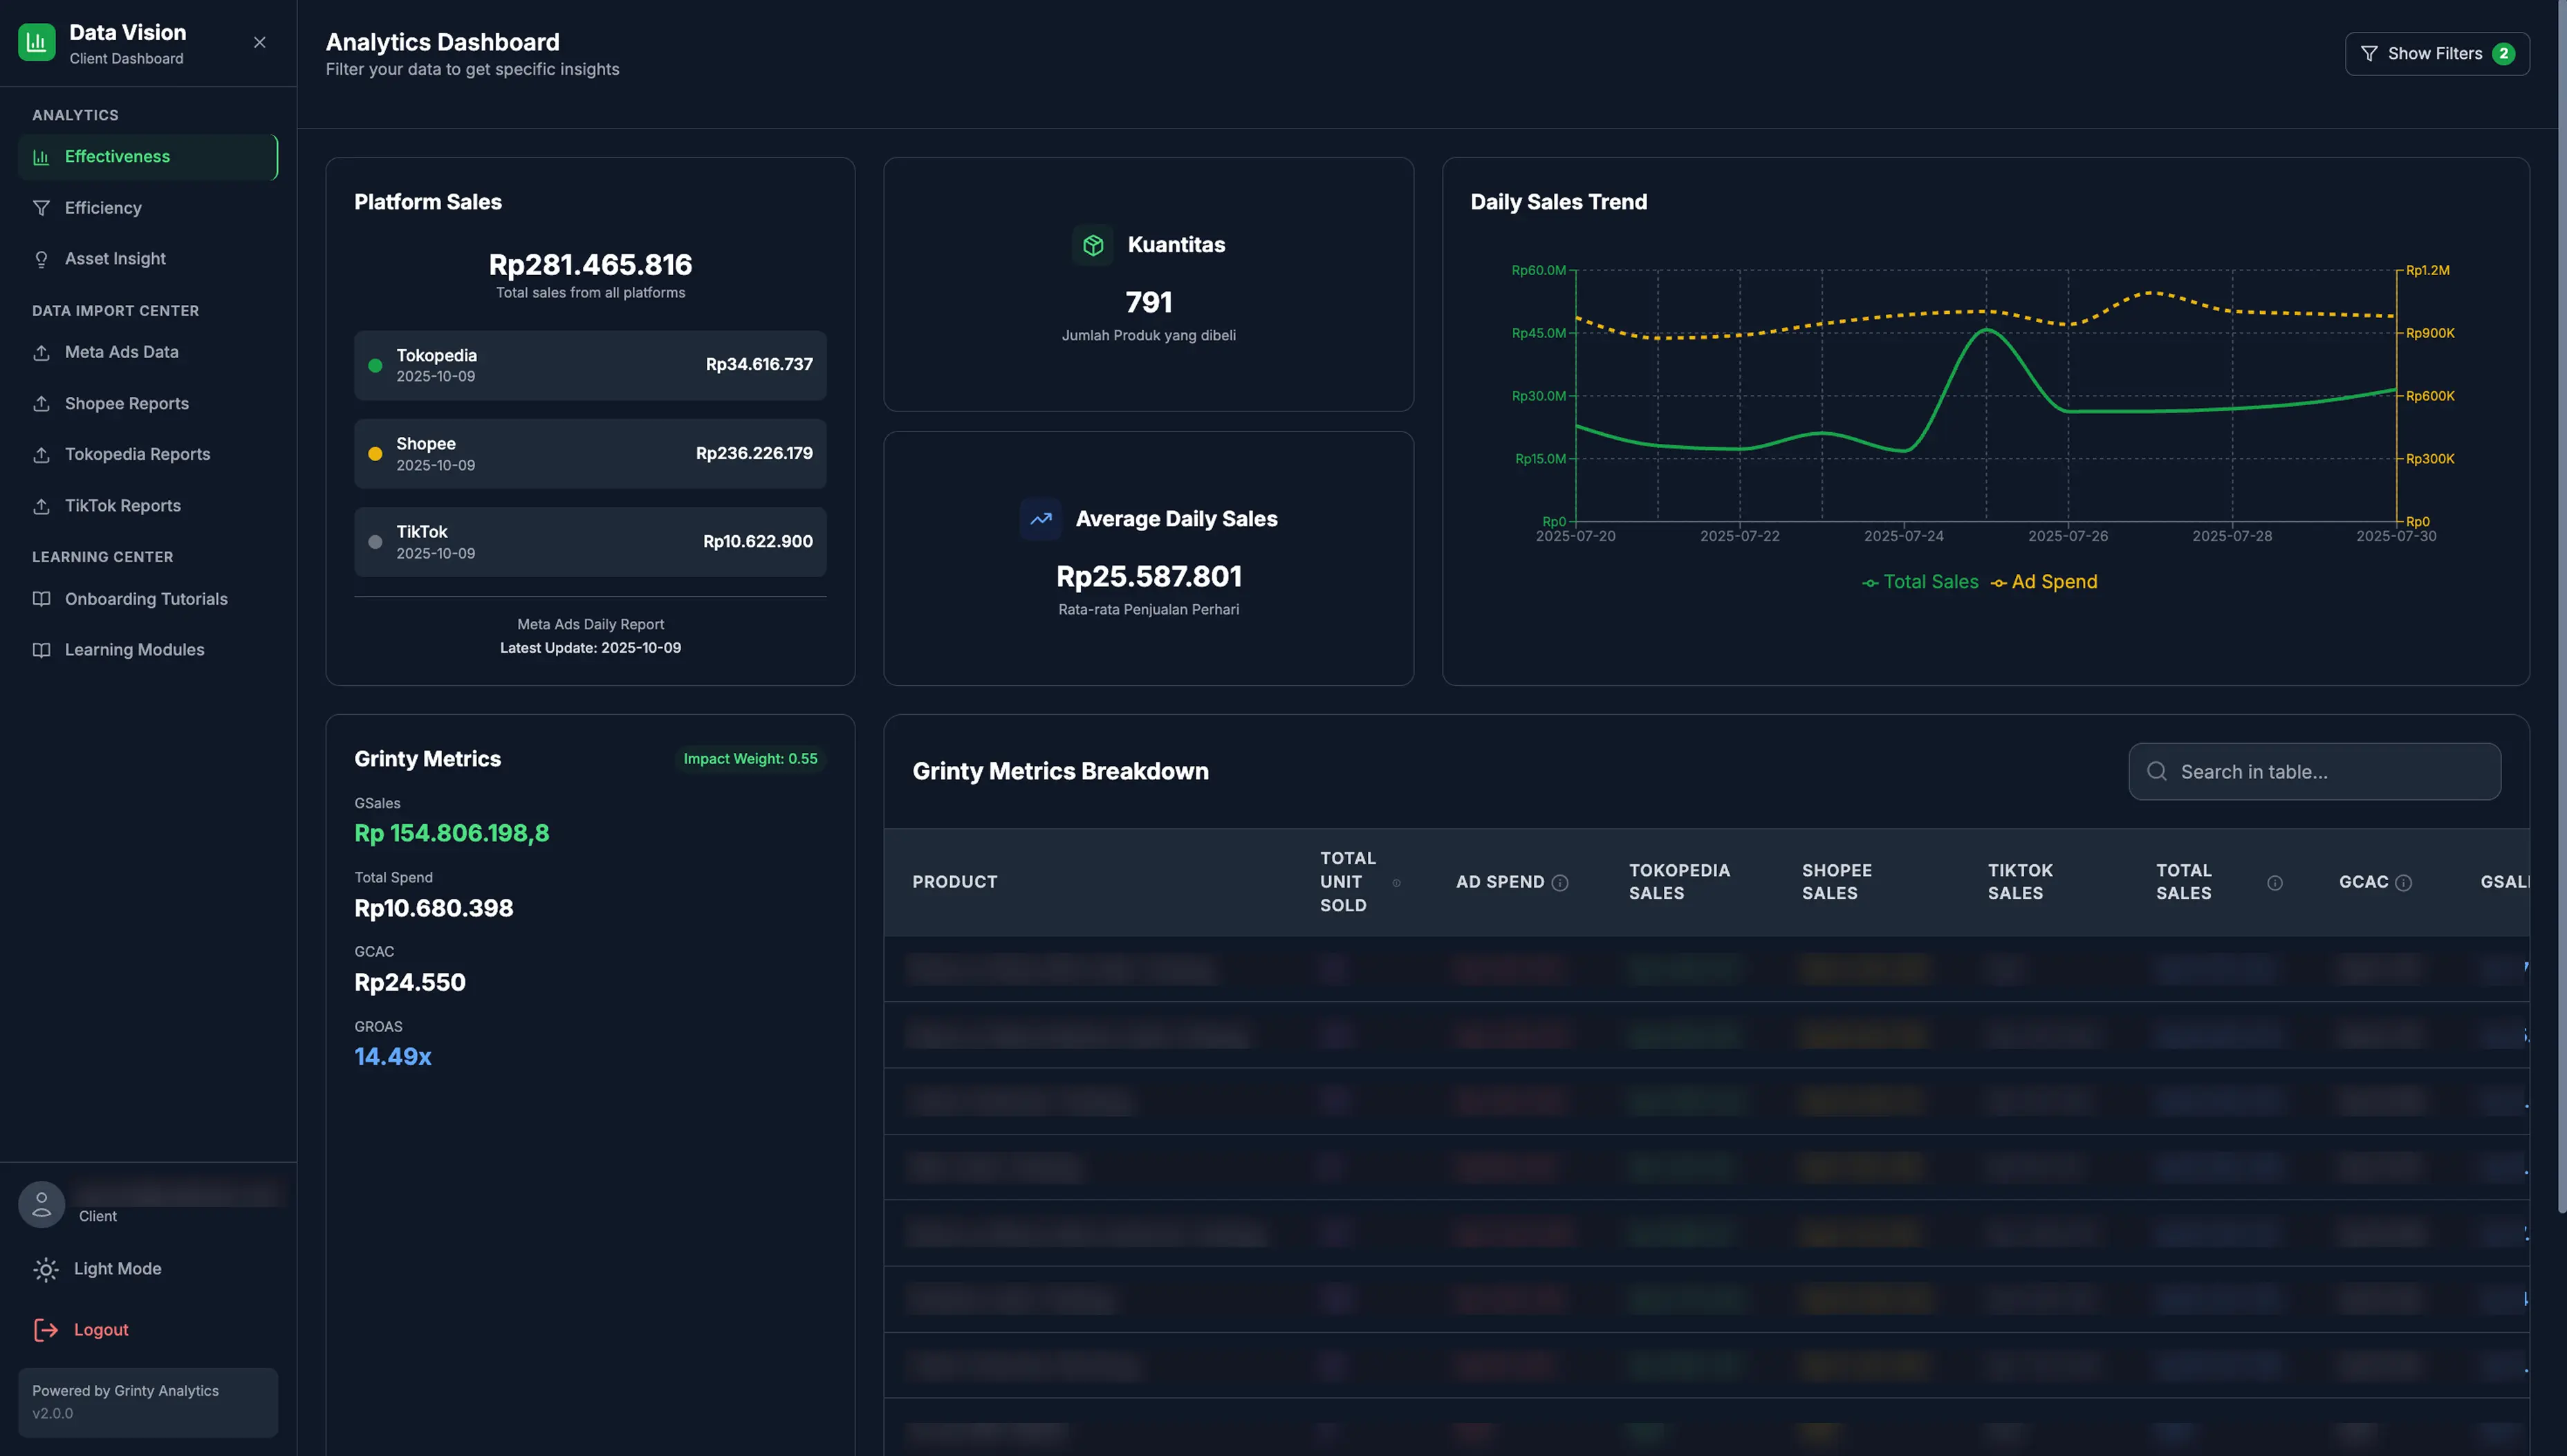Click the Kuantitas package icon
This screenshot has height=1456, width=2567.
1093,244
